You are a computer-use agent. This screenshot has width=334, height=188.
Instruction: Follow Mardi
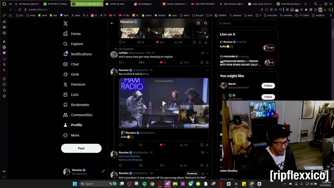pyautogui.click(x=268, y=86)
